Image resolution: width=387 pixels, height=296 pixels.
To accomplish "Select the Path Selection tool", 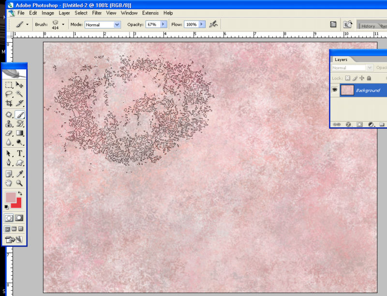I will click(9, 154).
